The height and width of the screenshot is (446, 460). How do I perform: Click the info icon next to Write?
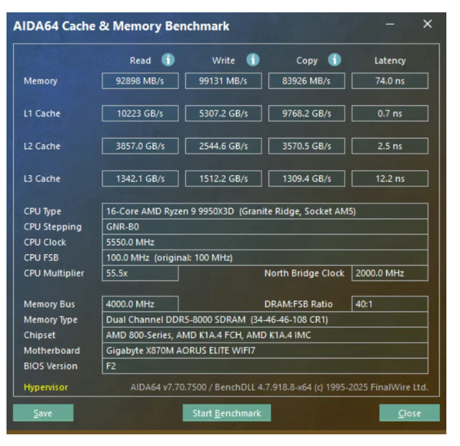pyautogui.click(x=253, y=60)
